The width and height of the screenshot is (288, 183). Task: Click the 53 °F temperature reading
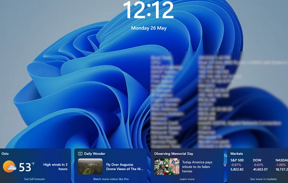pyautogui.click(x=27, y=167)
